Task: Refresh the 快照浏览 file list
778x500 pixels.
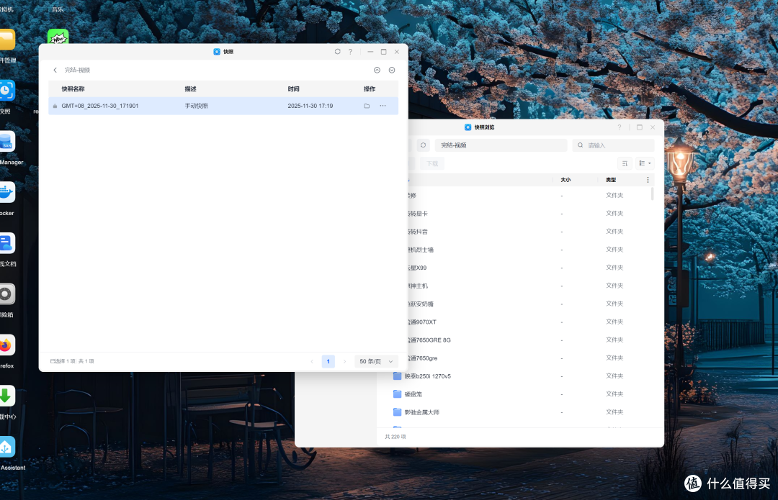Action: (424, 145)
